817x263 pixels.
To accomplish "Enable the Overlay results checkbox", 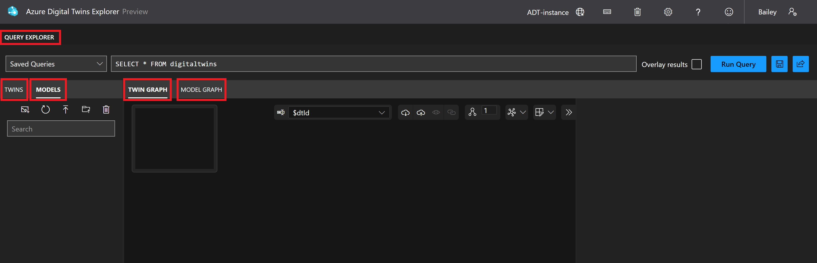I will (696, 64).
